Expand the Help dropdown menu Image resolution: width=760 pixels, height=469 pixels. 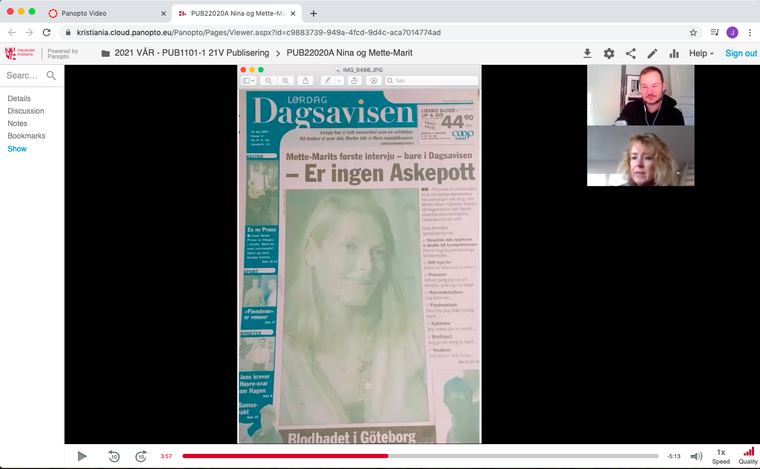point(701,53)
